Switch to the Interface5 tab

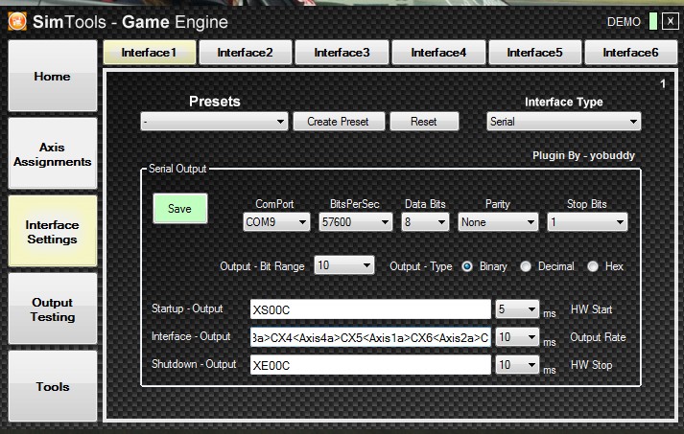click(x=534, y=53)
